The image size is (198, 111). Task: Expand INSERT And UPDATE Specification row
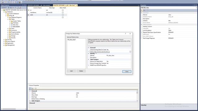(88, 65)
